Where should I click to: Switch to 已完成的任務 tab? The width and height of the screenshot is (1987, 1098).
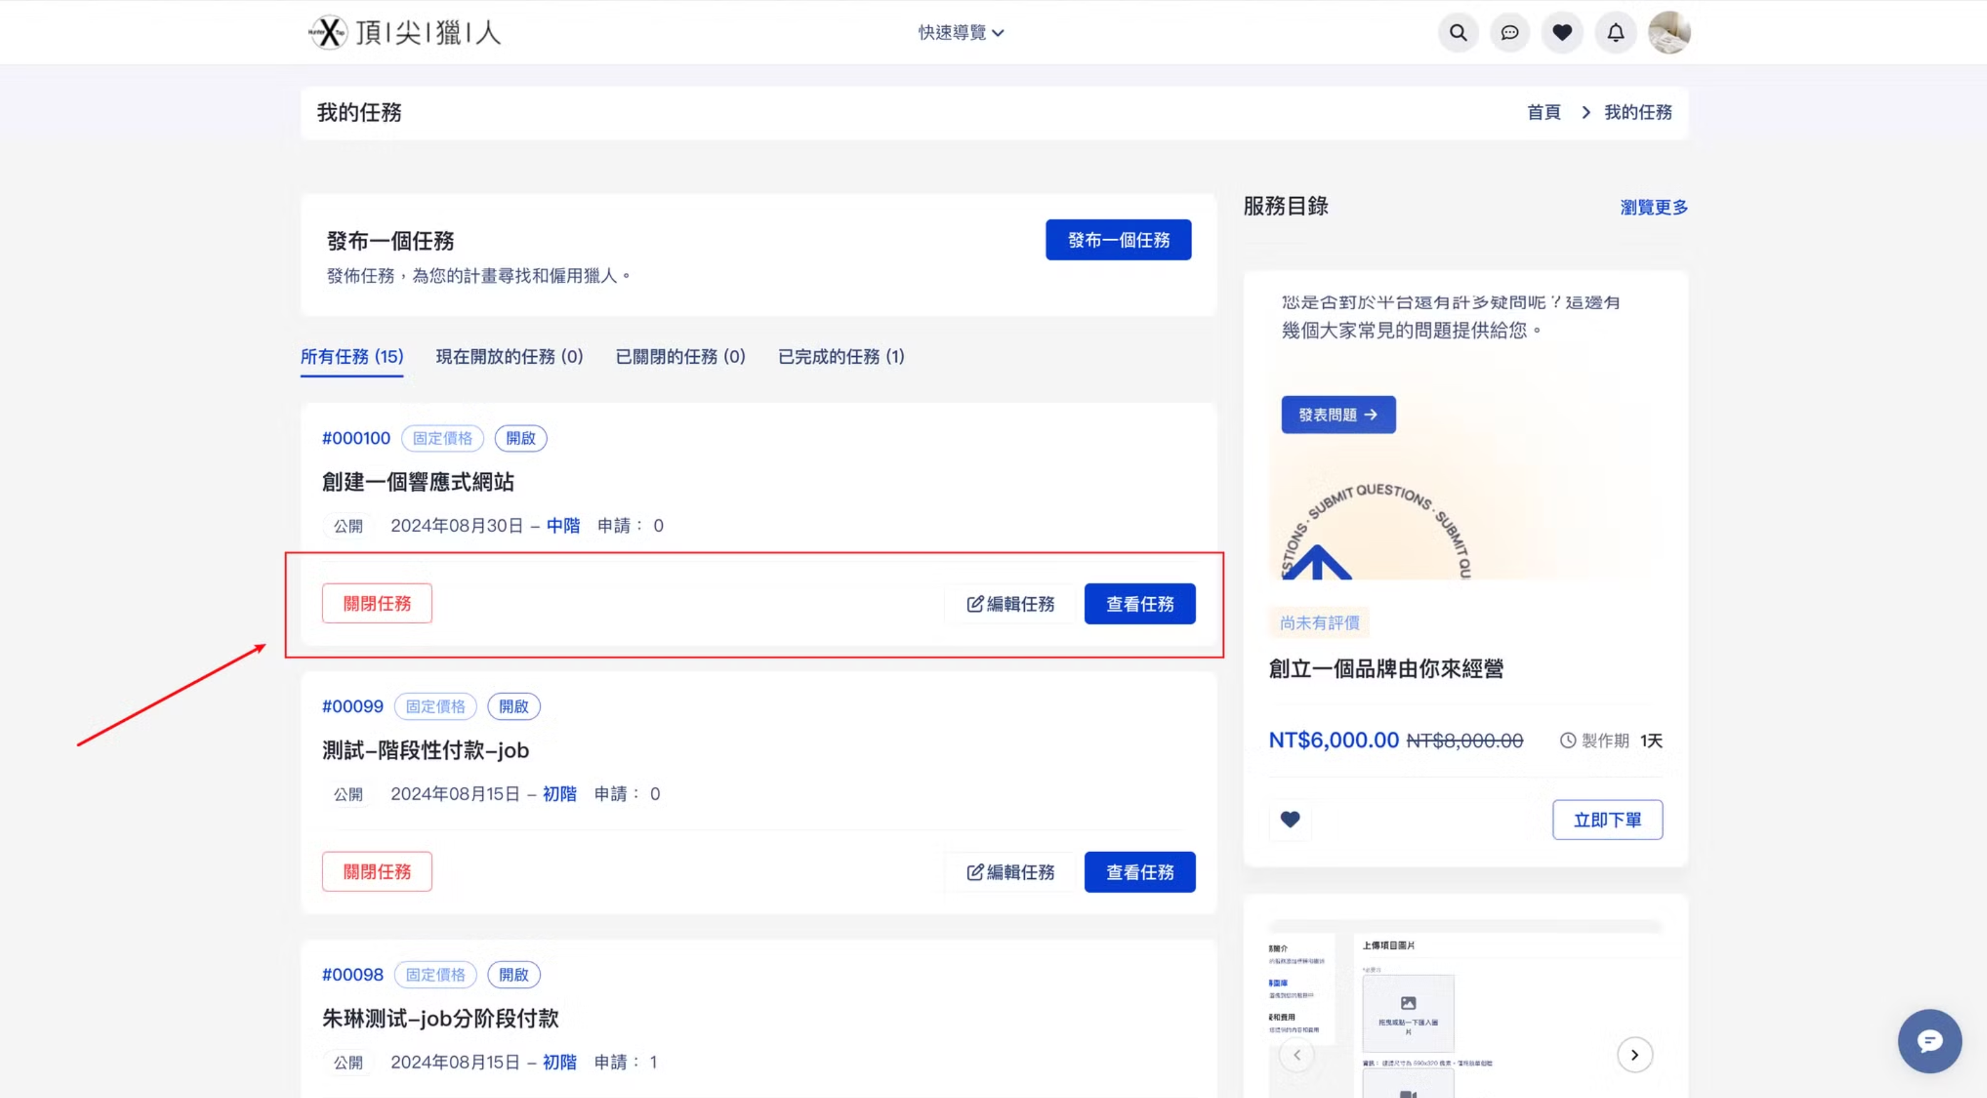[841, 356]
